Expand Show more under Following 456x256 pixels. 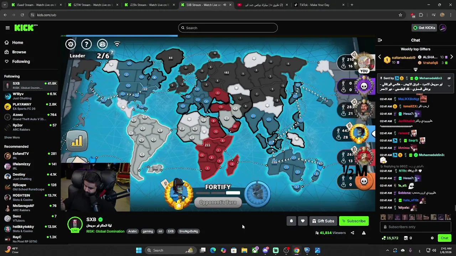[x=12, y=137]
